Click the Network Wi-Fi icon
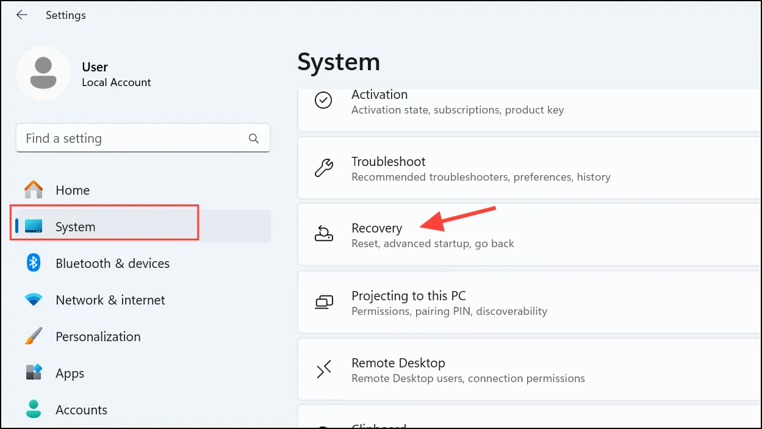This screenshot has height=429, width=762. click(34, 300)
